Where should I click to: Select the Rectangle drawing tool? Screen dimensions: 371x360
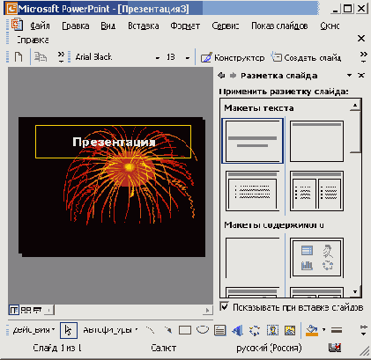[x=185, y=330]
